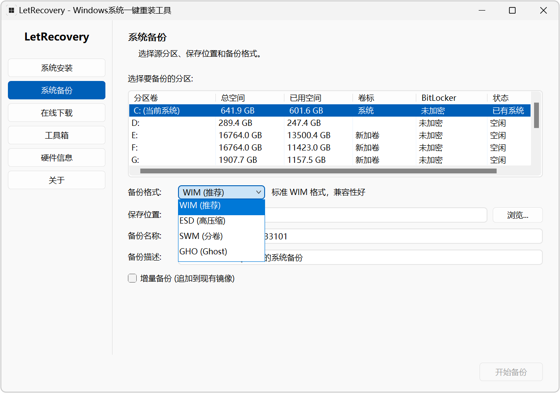Viewport: 560px width, 393px height.
Task: Click the 1907.7 GB total space cell
Action: point(238,160)
